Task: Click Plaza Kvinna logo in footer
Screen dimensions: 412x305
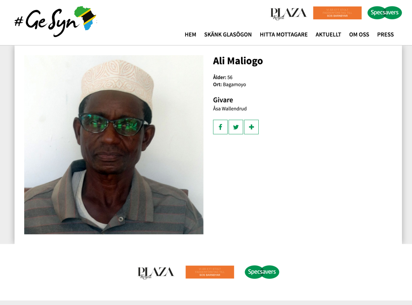Action: [156, 273]
